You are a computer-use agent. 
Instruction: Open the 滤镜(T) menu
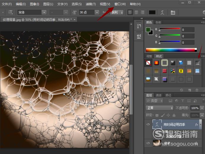click(91, 4)
